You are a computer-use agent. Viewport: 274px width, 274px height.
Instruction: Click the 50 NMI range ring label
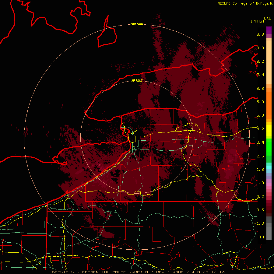click(x=137, y=80)
